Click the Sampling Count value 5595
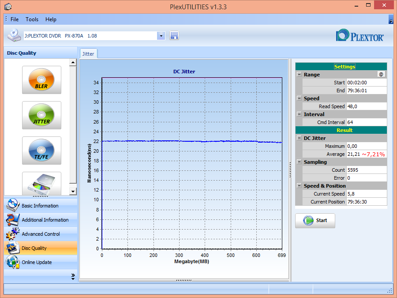The height and width of the screenshot is (298, 397). (x=353, y=170)
